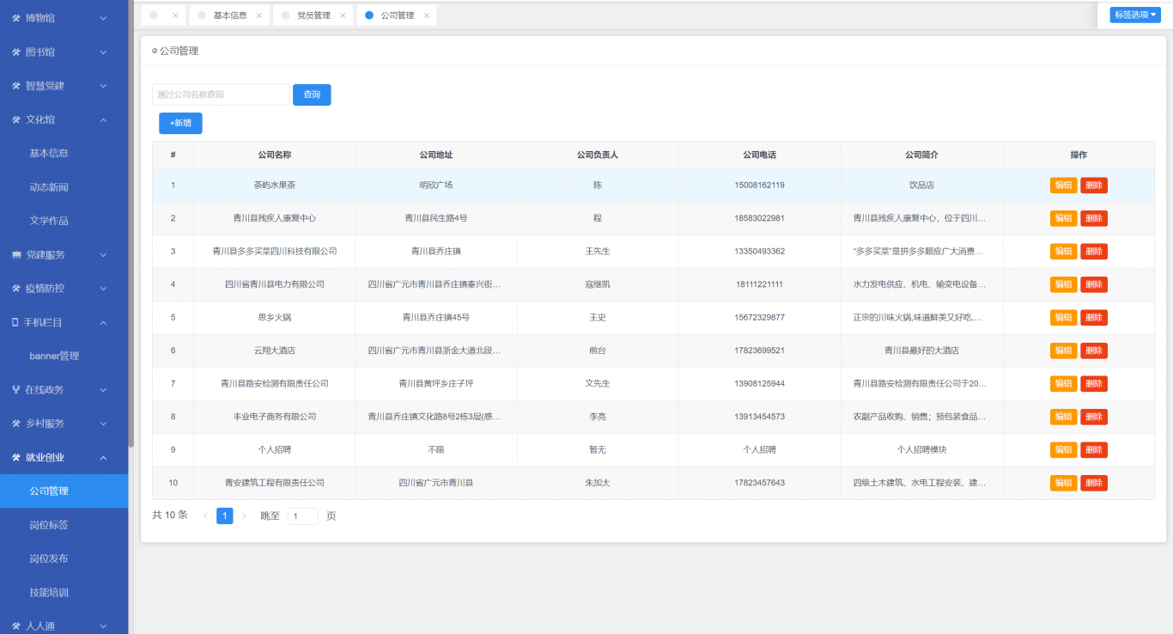This screenshot has height=634, width=1173.
Task: Delete the 茶屿水果茶 row
Action: point(1094,186)
